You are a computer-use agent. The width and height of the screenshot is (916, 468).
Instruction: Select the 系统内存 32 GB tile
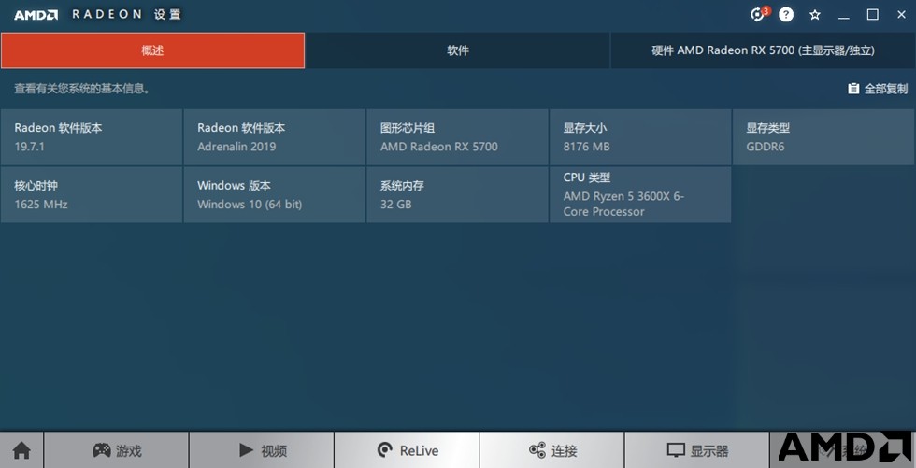click(457, 194)
